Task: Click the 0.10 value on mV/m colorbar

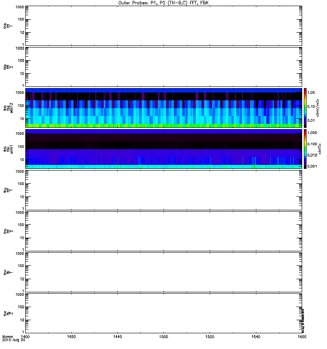Action: pyautogui.click(x=311, y=106)
